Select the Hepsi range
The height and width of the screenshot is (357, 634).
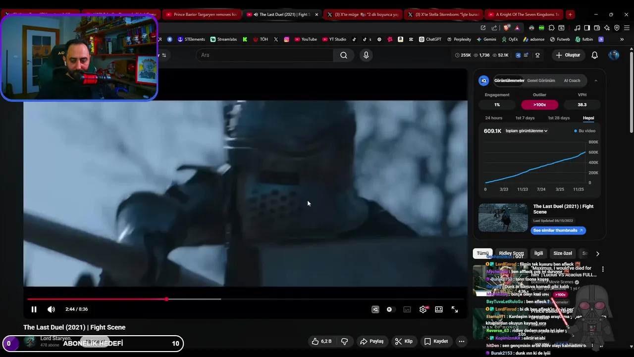pyautogui.click(x=588, y=118)
